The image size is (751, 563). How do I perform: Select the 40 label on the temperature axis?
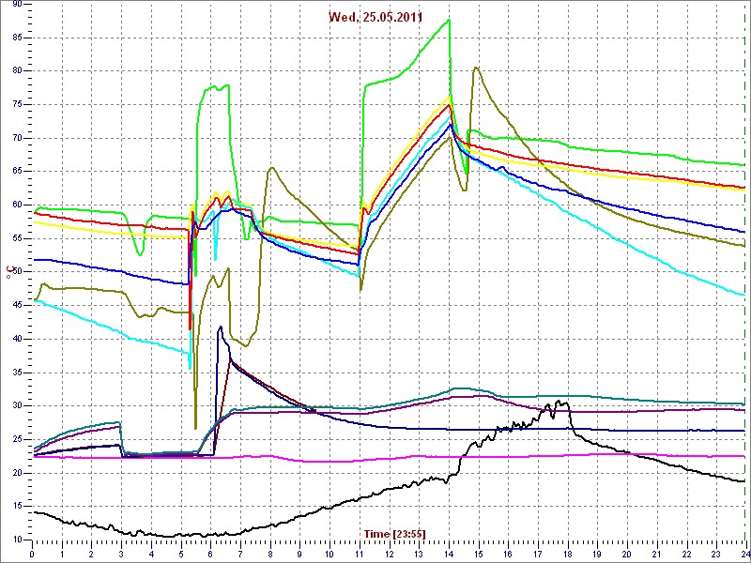click(x=16, y=339)
